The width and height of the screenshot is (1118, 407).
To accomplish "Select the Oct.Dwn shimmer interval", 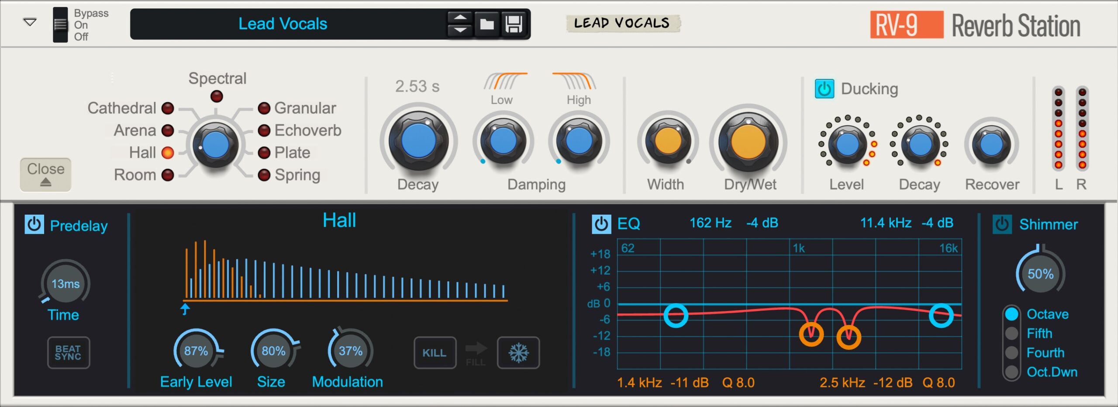I will click(1011, 372).
